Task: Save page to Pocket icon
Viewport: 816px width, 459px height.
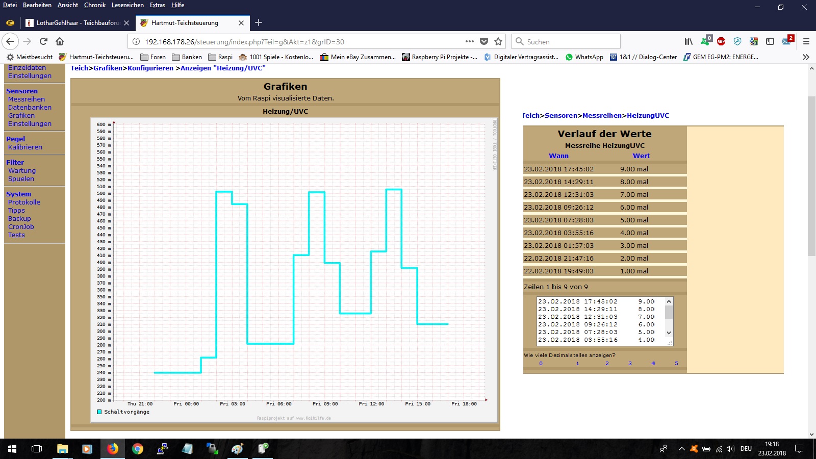Action: click(x=484, y=41)
